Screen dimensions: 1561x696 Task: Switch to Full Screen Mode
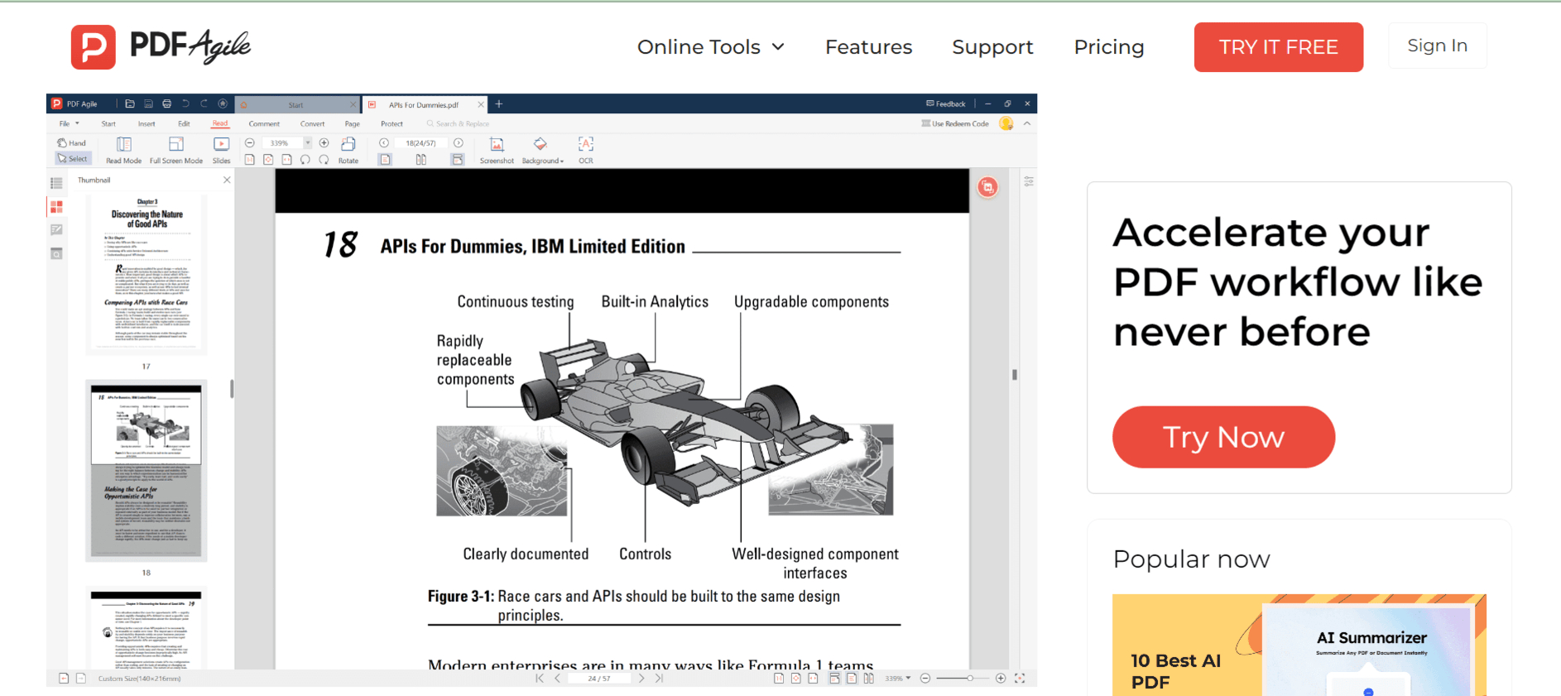(x=175, y=151)
